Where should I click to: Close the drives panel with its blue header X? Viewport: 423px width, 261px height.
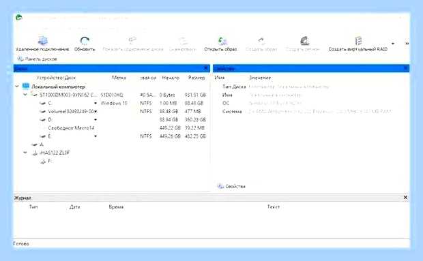[206, 68]
